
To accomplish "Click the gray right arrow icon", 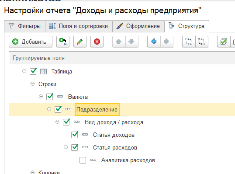I will 166,42.
